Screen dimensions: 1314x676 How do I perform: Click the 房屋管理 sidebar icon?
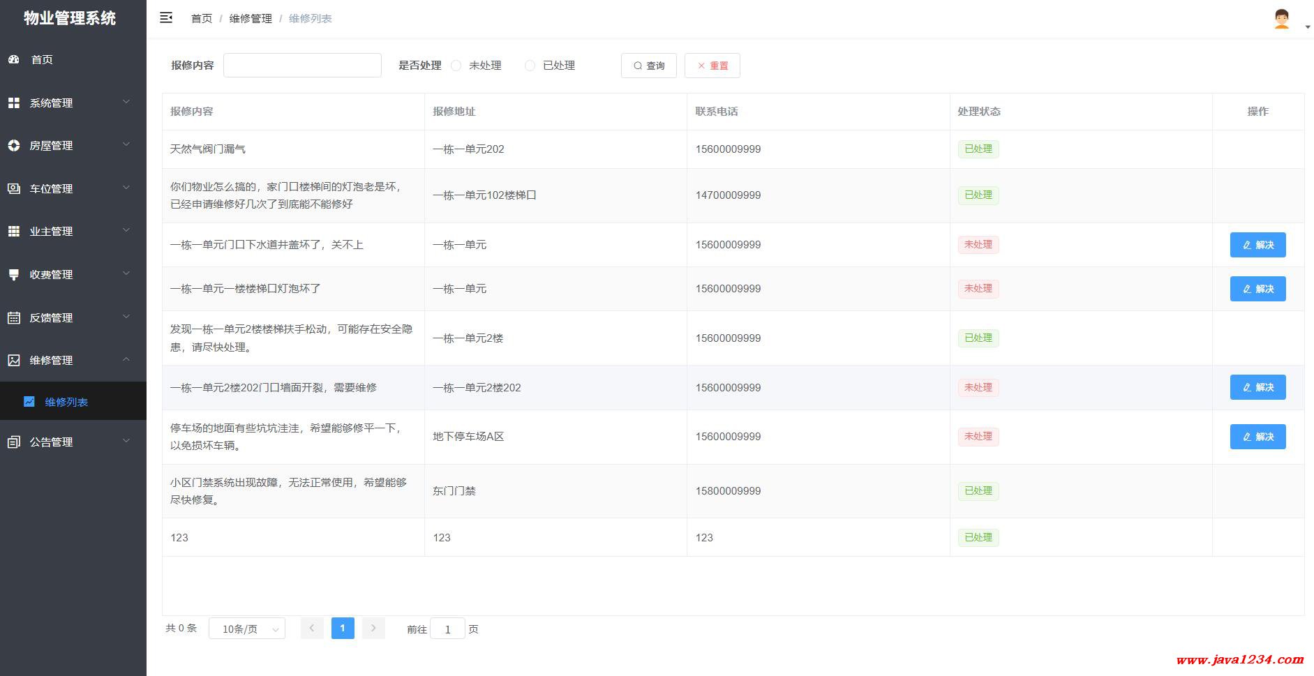[x=14, y=145]
